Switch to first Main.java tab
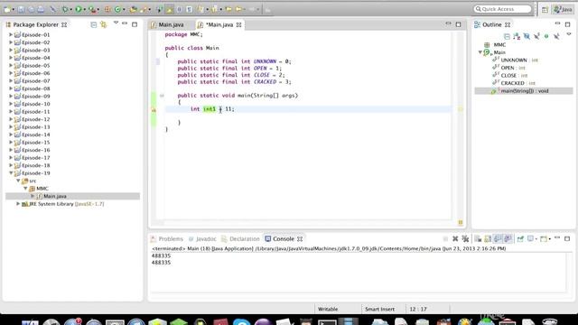This screenshot has width=578, height=325. tap(171, 24)
